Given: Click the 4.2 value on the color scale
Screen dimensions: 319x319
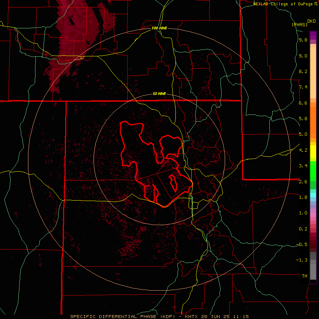Looking at the screenshot, I should pyautogui.click(x=303, y=150).
